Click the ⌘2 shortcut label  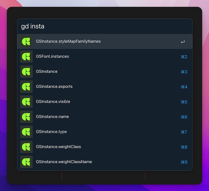184,57
